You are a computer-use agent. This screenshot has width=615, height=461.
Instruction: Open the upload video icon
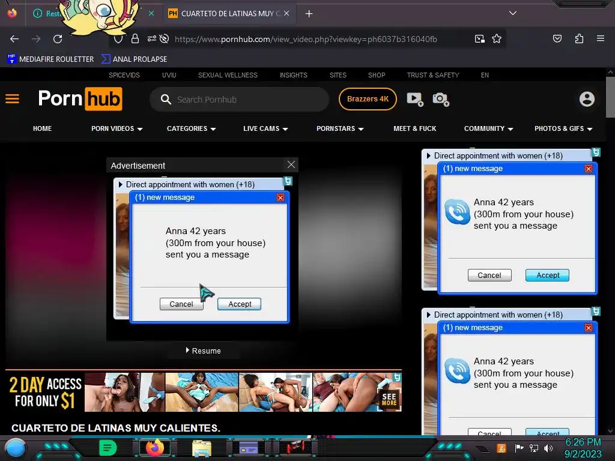point(415,99)
